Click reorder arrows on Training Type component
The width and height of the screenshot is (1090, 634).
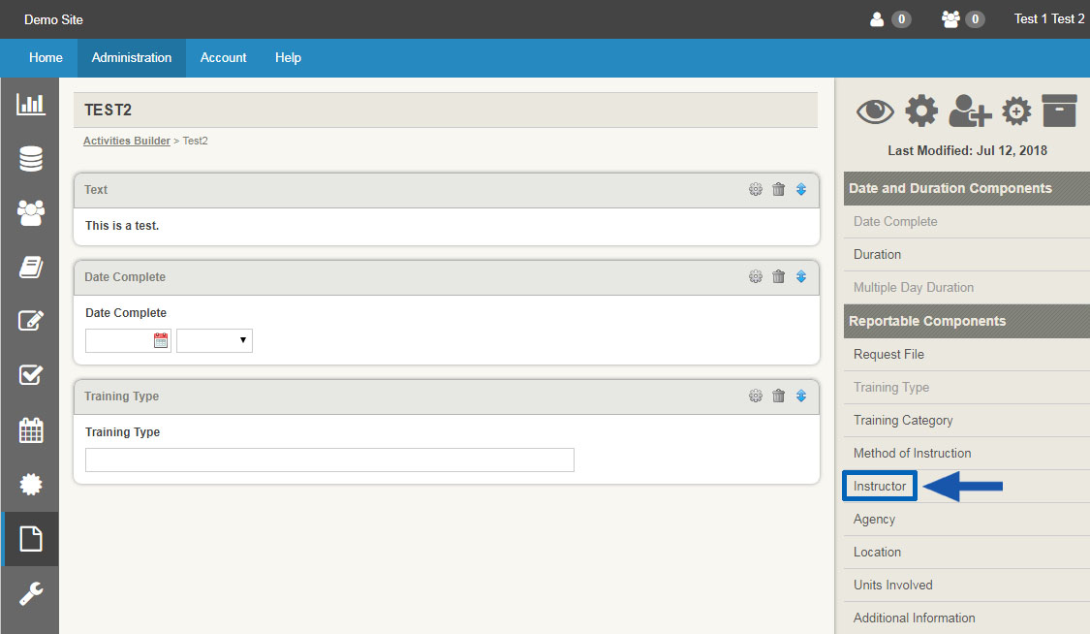801,396
